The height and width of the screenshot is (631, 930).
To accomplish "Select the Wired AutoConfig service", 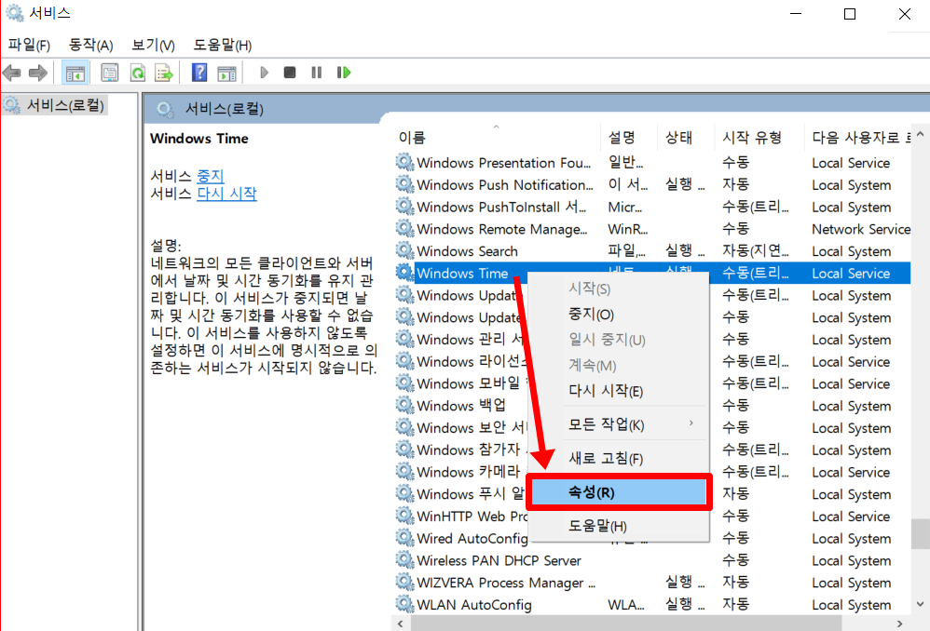I will point(472,538).
